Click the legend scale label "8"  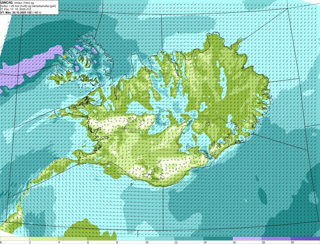[x=117, y=242]
